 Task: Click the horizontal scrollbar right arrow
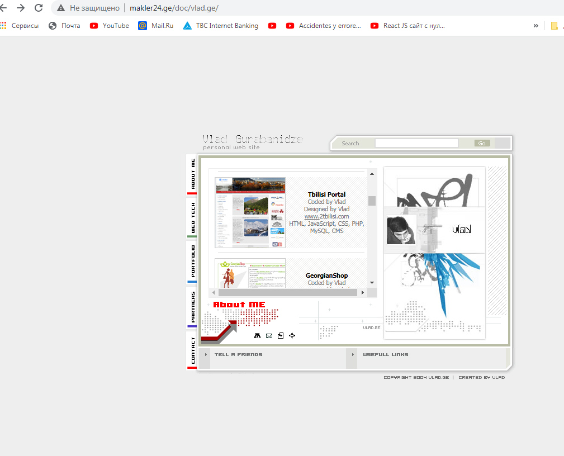(x=362, y=293)
